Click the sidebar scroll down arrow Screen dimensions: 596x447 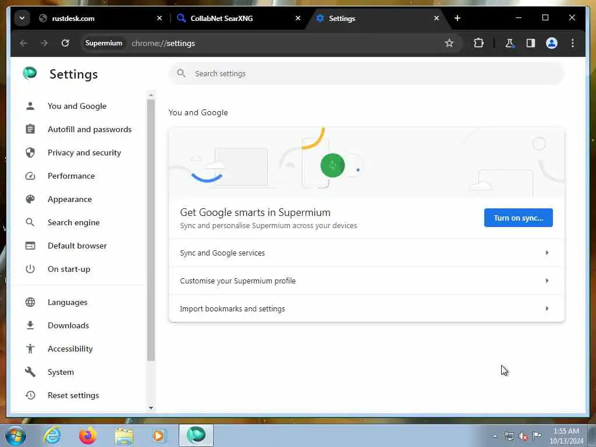tap(151, 408)
